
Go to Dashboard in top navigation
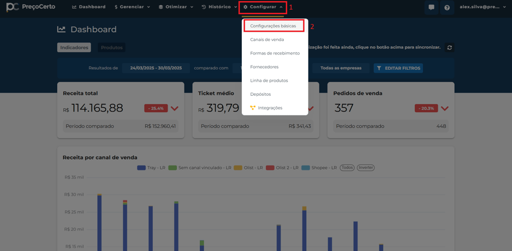(89, 7)
